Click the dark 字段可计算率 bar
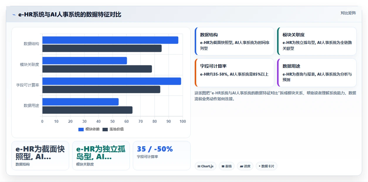368x182 pixels. 101,89
